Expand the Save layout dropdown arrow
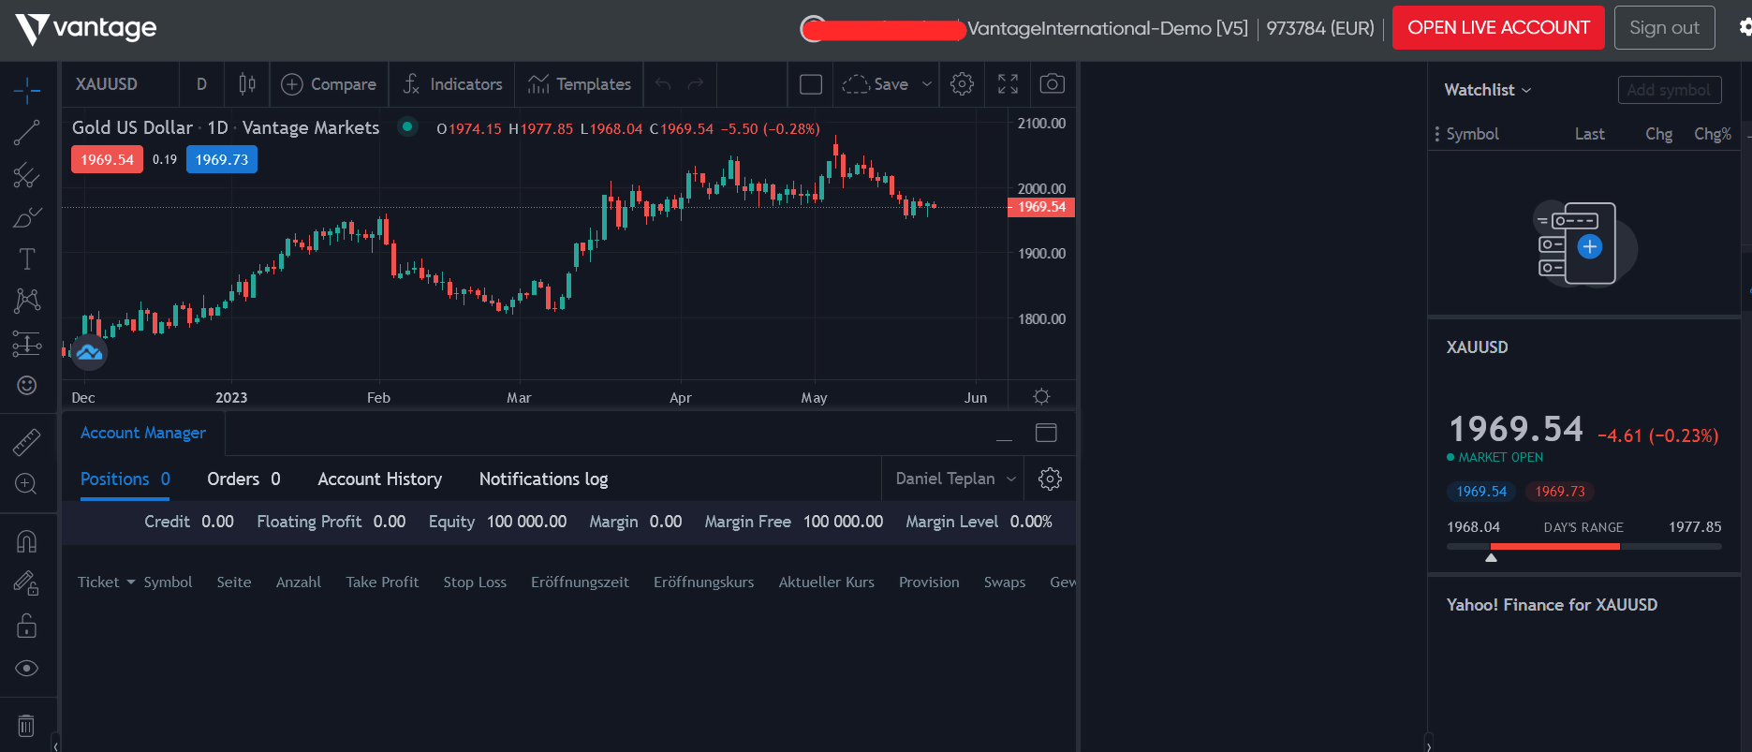 coord(927,84)
